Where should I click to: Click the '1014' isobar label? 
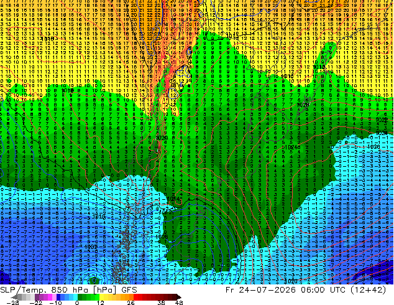point(173,199)
